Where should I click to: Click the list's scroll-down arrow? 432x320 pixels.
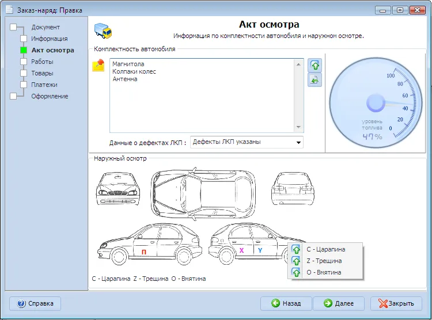298,127
